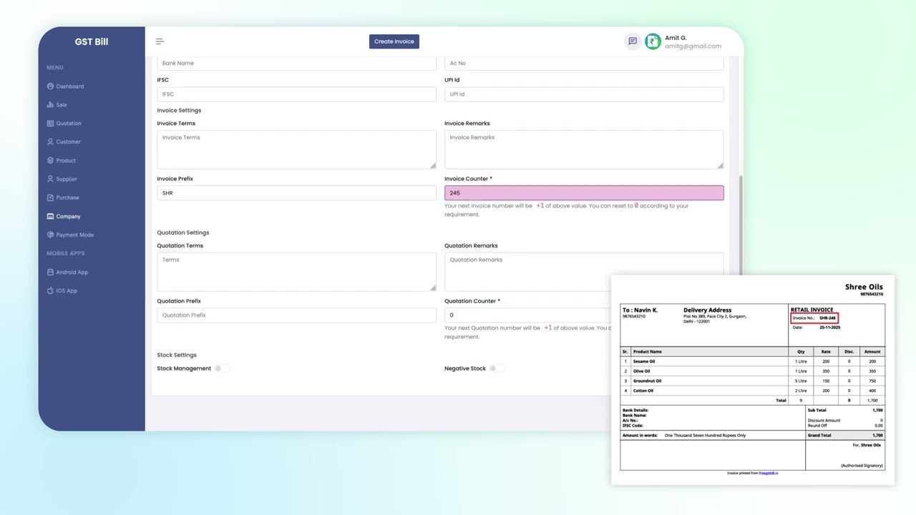Click the Create Invoice button
Screen dimensions: 916x515
(x=394, y=41)
